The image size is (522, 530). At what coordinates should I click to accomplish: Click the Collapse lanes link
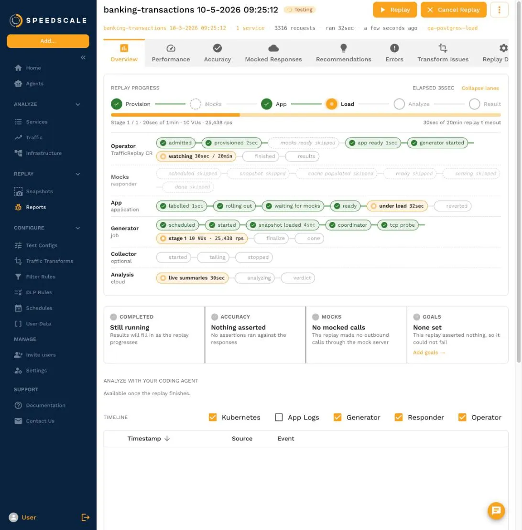pyautogui.click(x=480, y=88)
